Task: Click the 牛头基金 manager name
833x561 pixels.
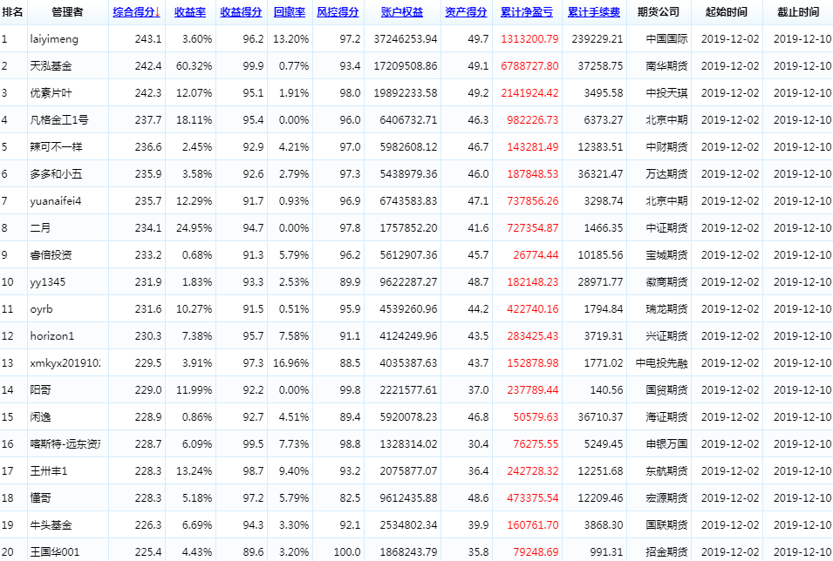Action: tap(51, 525)
